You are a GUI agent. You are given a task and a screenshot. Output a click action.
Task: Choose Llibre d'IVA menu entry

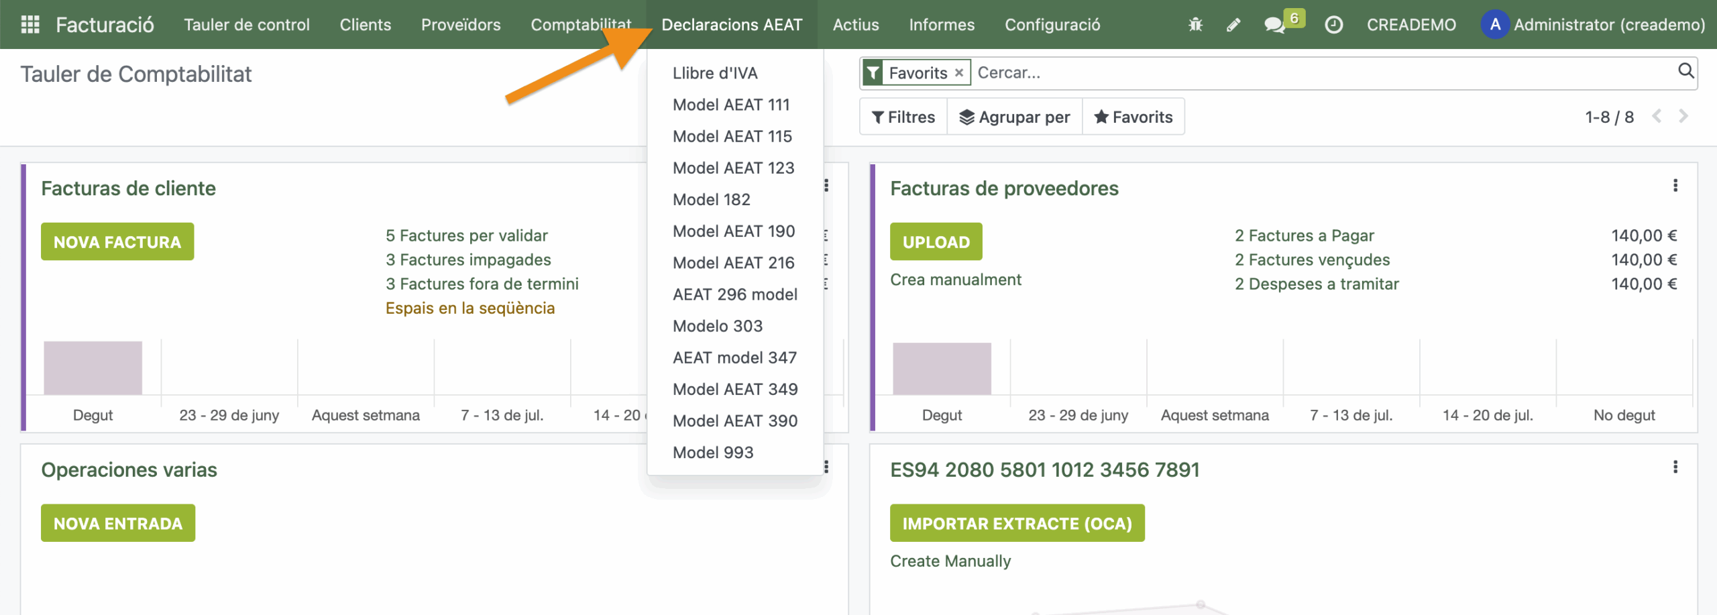715,73
